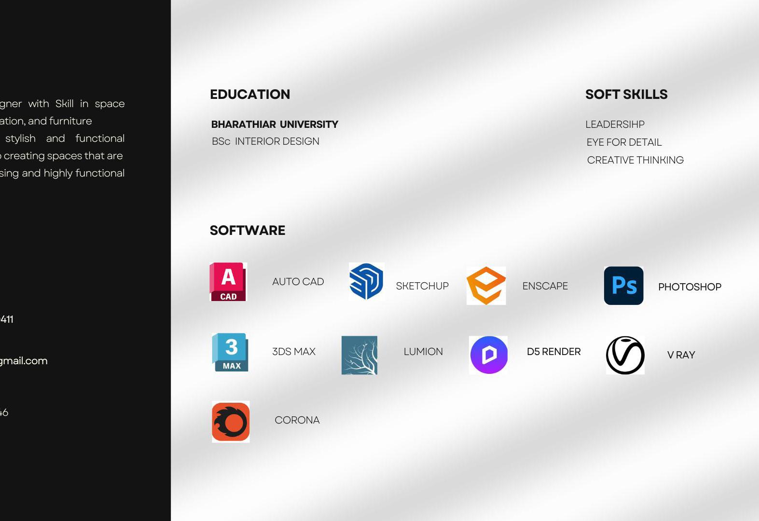The height and width of the screenshot is (521, 759).
Task: Select the 'and highly functional' line
Action: [x=62, y=173]
